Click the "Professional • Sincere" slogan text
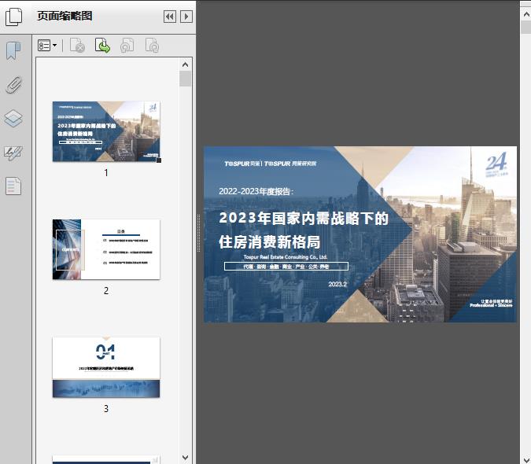 [x=491, y=305]
